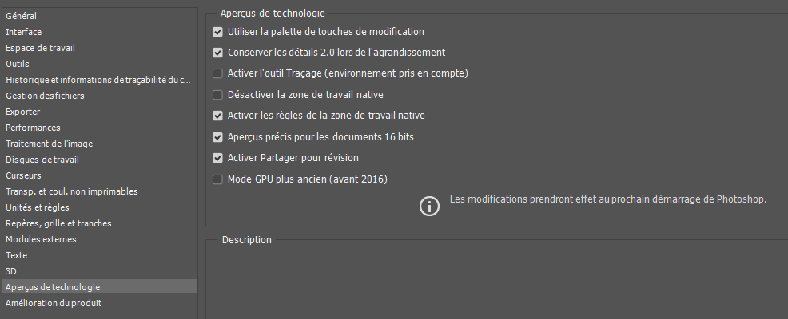
Task: Enable "Activer l'outil Traçage" checkbox
Action: (x=218, y=73)
